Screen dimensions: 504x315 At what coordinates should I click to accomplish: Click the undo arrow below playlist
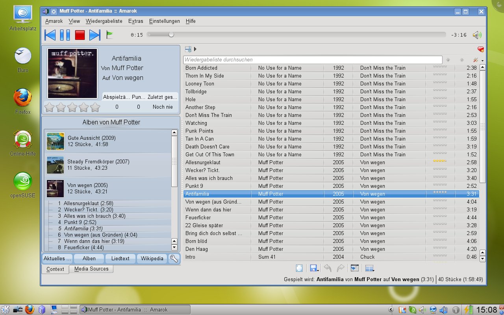pos(328,268)
